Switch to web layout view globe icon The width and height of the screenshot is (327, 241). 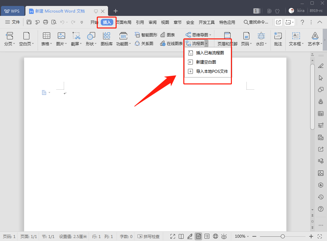pyautogui.click(x=215, y=236)
